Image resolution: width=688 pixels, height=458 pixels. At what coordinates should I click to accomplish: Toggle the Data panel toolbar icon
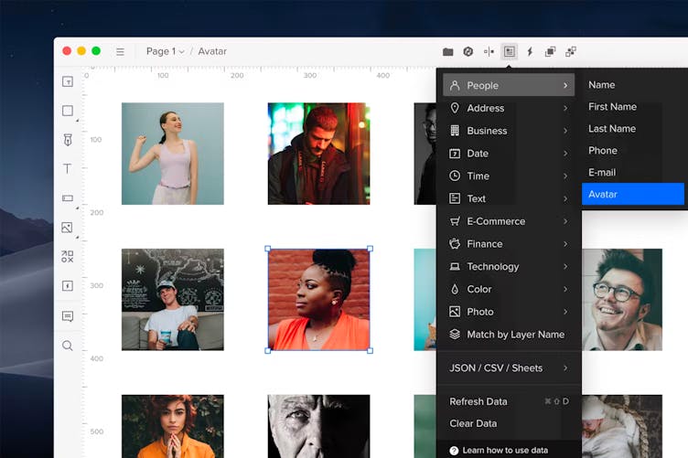509,51
